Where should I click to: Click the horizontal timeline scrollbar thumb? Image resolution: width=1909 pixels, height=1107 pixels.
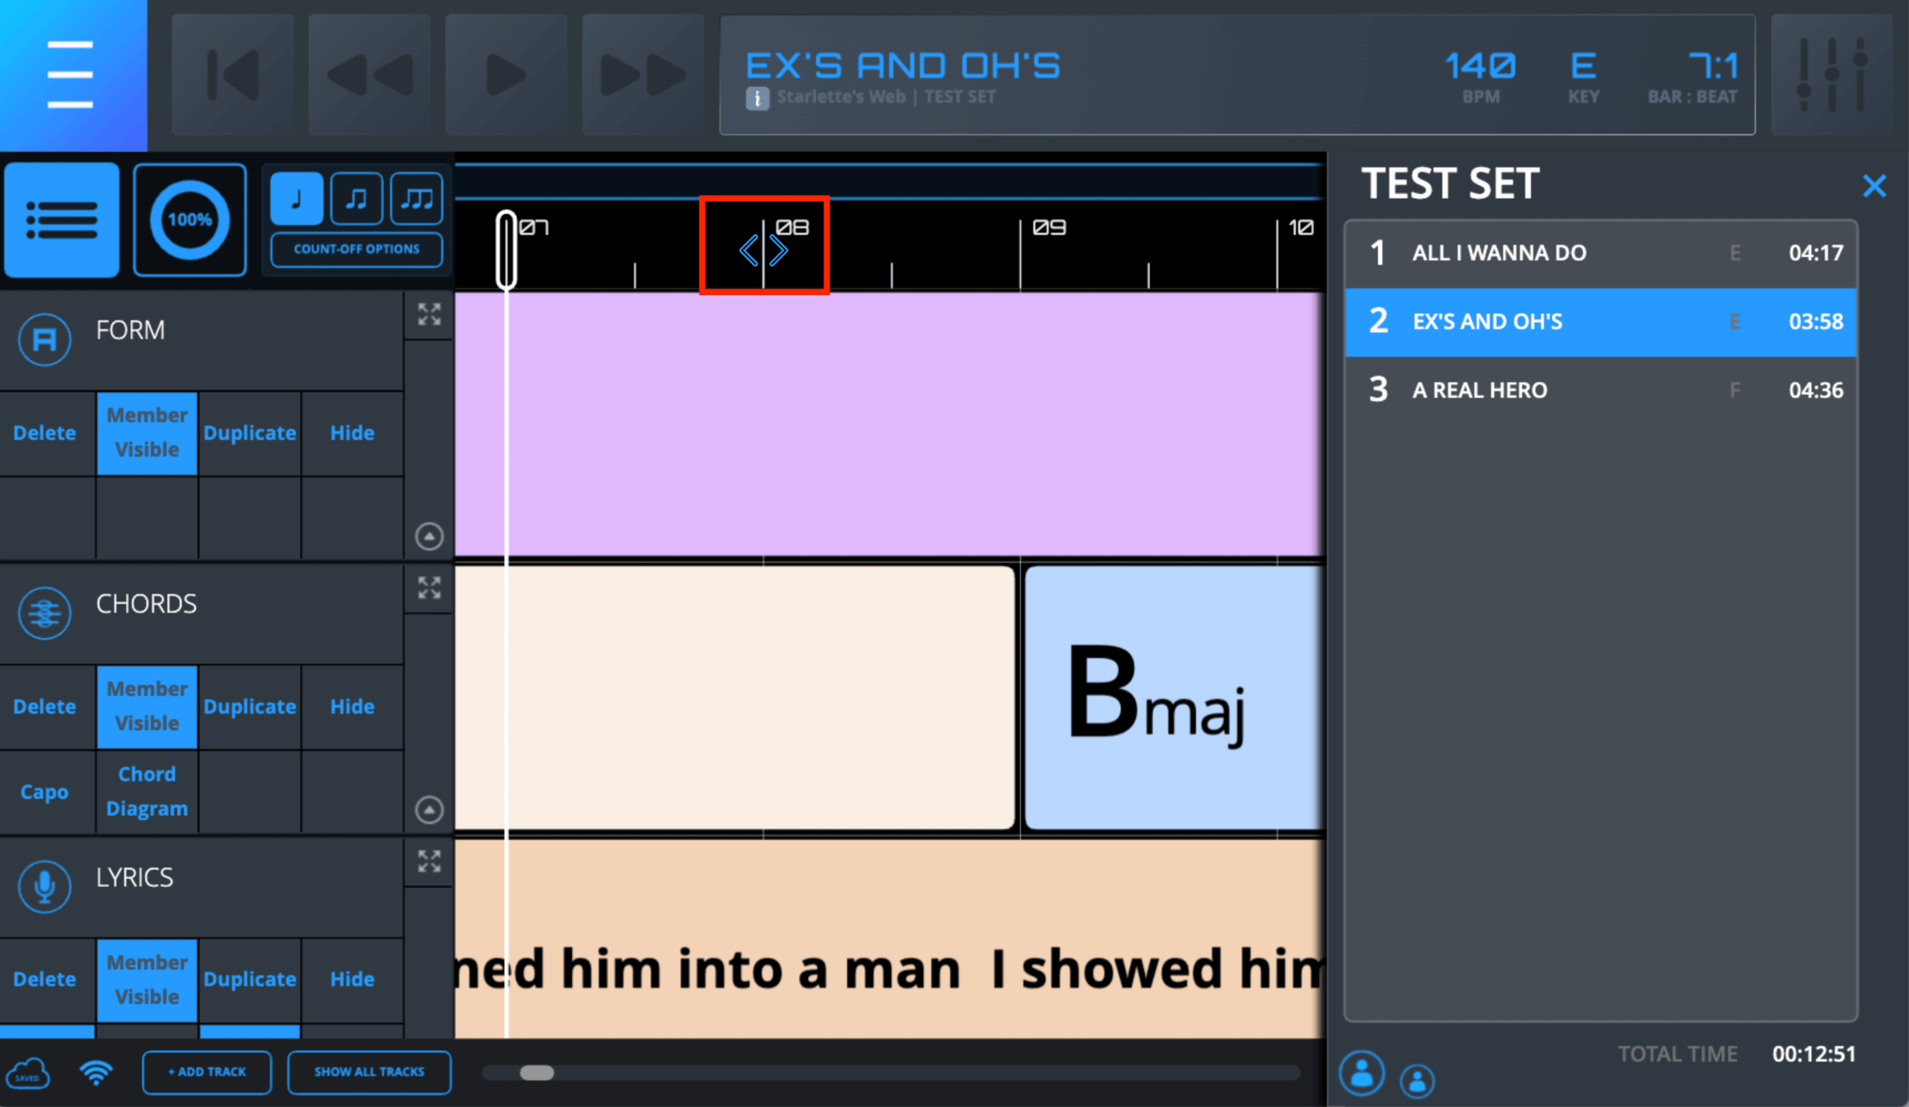point(536,1073)
